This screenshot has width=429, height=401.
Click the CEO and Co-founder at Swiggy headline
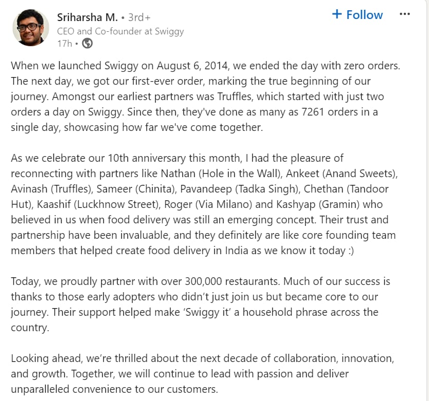[x=120, y=31]
